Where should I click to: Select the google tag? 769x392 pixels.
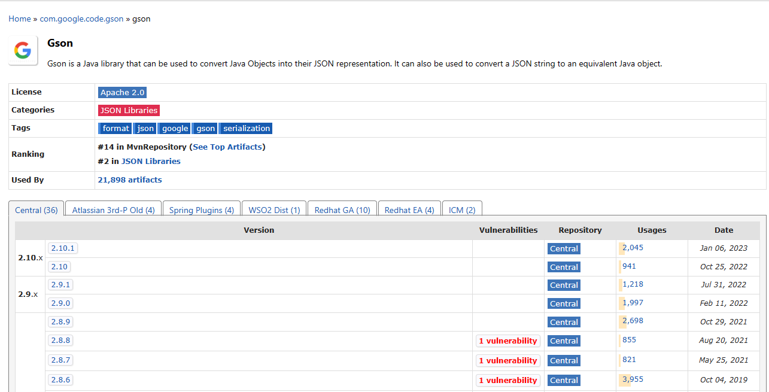click(x=175, y=128)
